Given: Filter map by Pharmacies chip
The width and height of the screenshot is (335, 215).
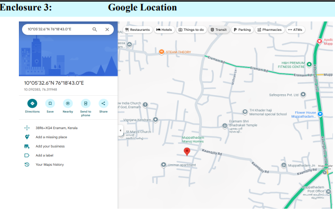Looking at the screenshot, I should coord(269,30).
